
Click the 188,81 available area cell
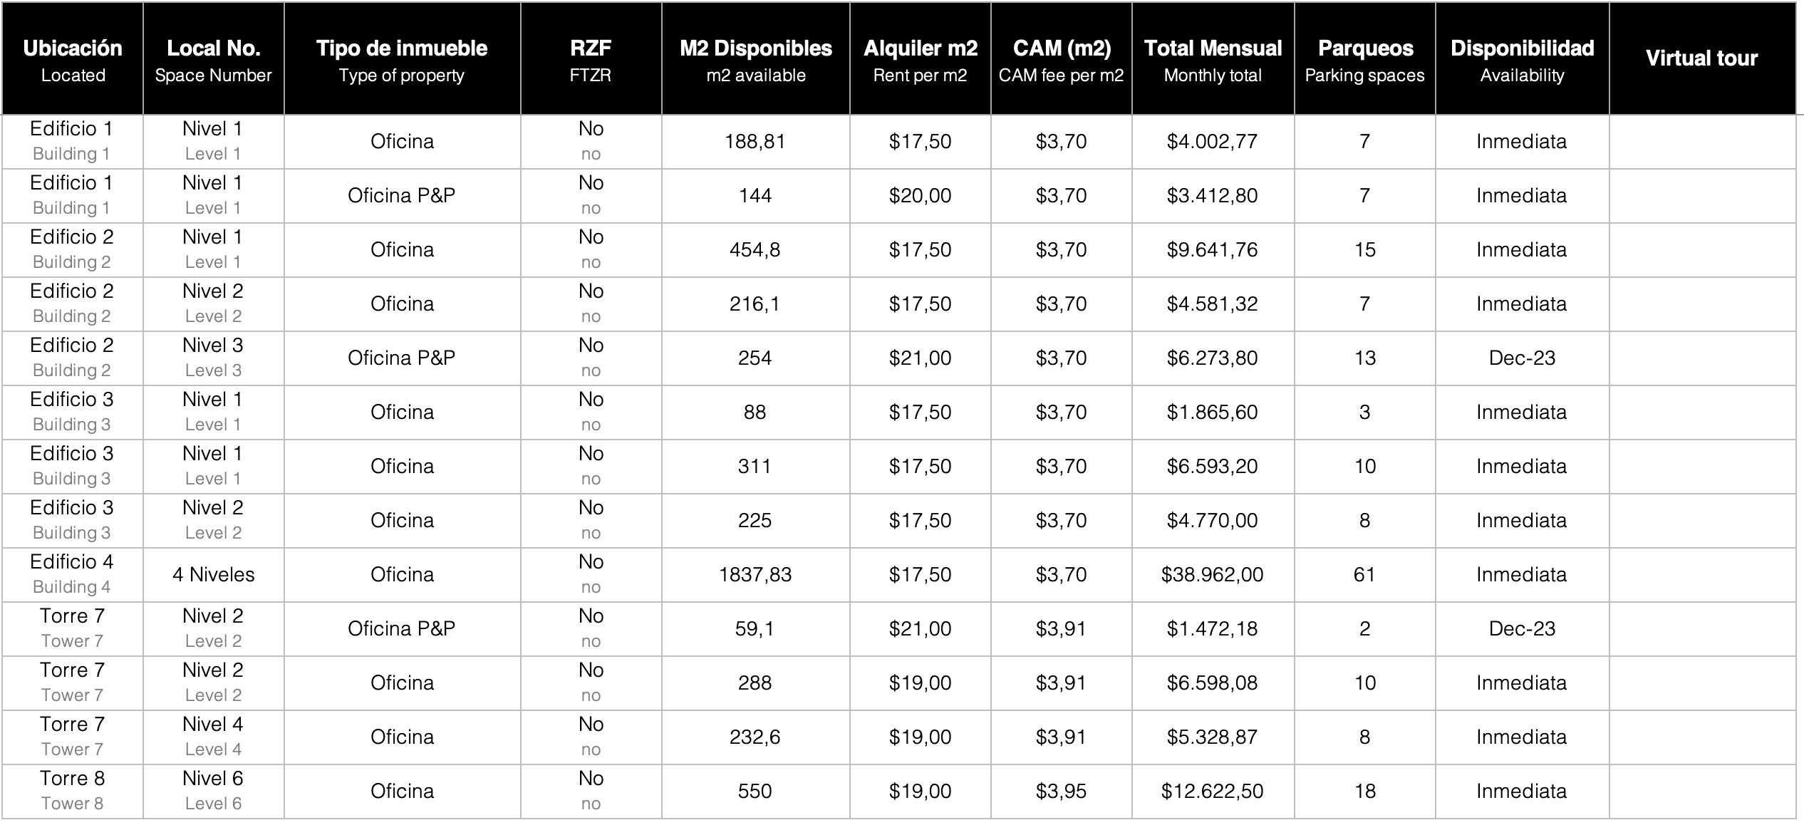755,142
